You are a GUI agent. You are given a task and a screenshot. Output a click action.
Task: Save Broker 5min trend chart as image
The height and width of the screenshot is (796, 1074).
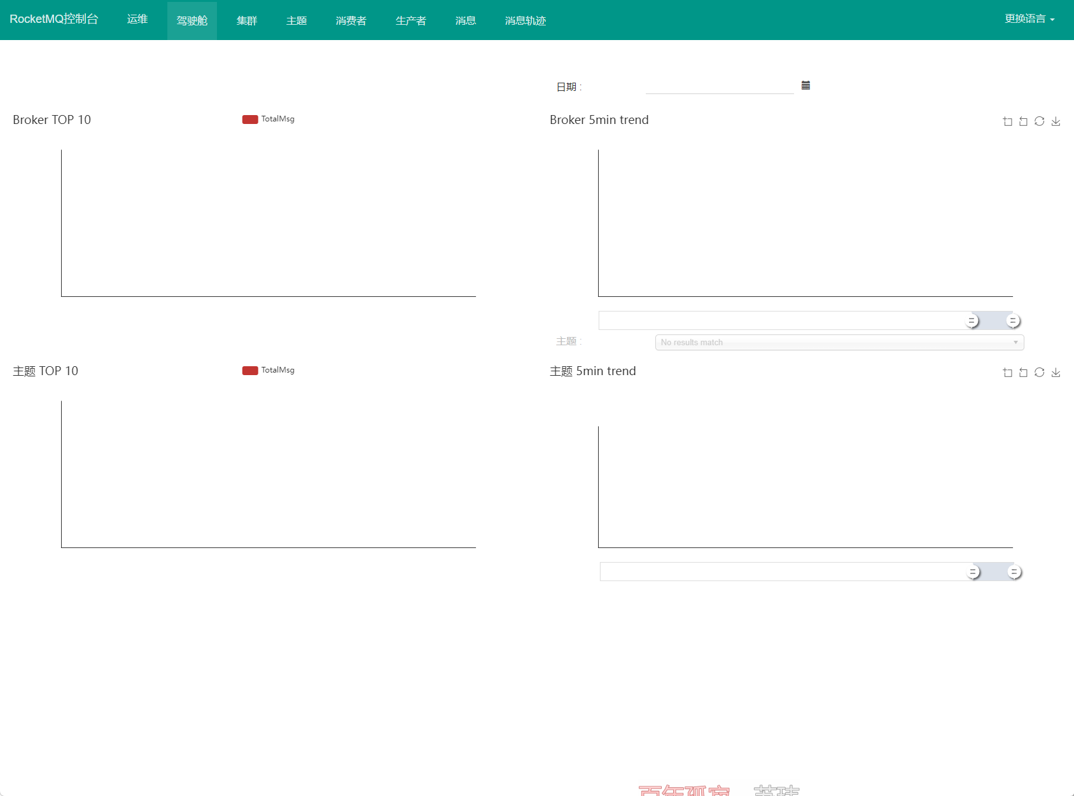(x=1056, y=121)
